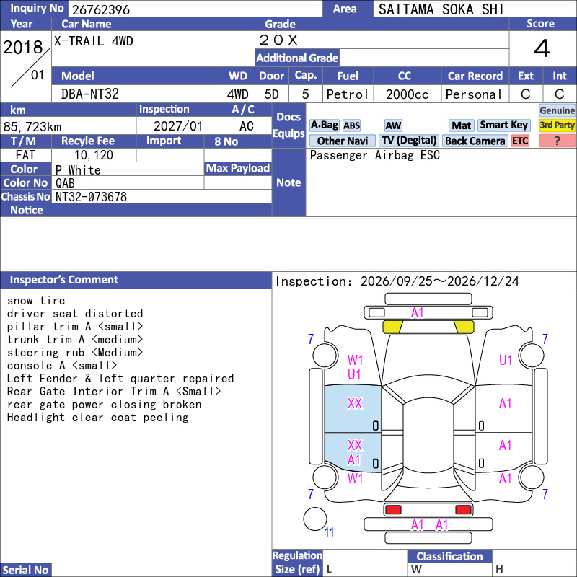Screen dimensions: 577x577
Task: Click the A.Bag equipment badge
Action: [x=324, y=125]
